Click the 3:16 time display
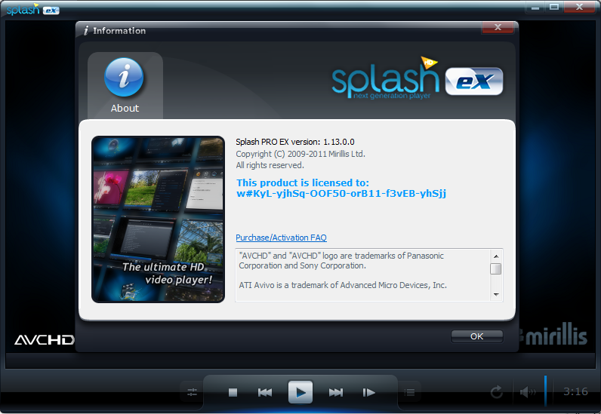 click(x=575, y=391)
